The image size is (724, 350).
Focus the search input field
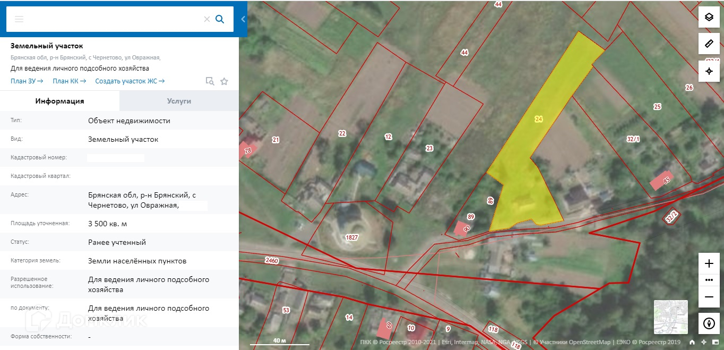(114, 19)
